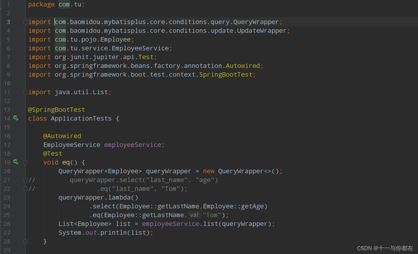Click fold end marker at line 28
Screen dimensions: 418x254
point(25,241)
